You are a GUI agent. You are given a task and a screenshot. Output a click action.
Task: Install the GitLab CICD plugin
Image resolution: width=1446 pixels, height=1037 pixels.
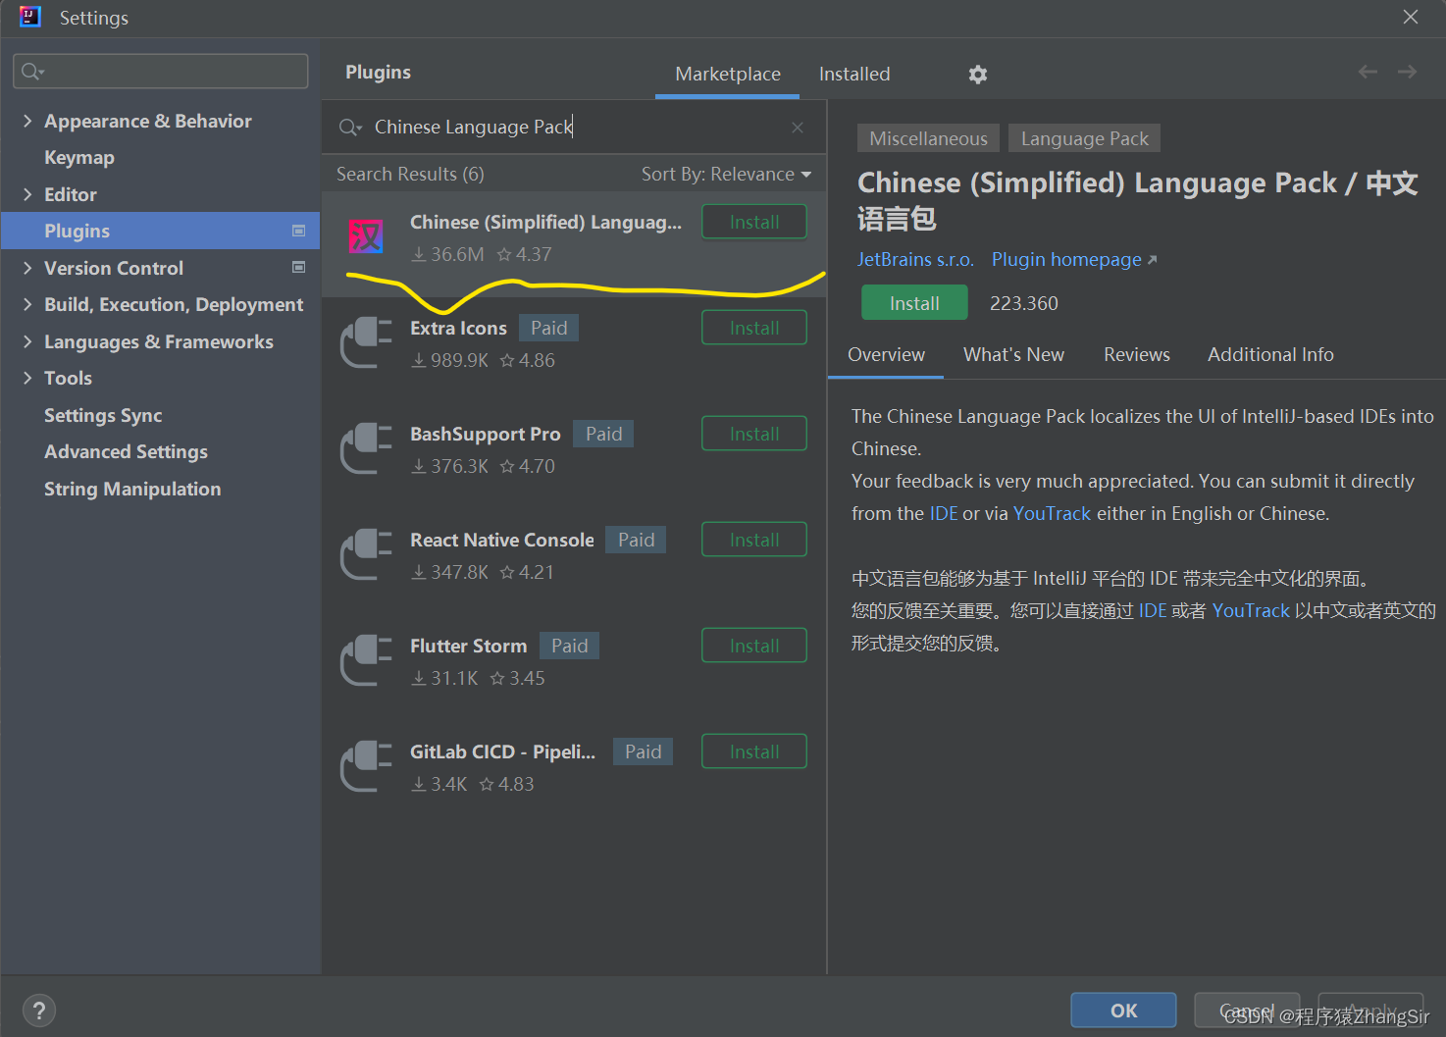(x=754, y=752)
